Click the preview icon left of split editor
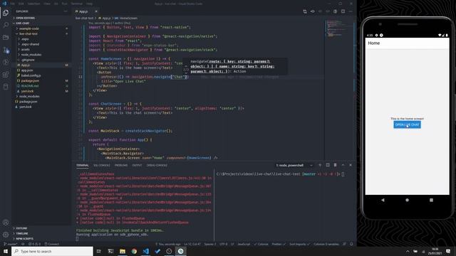This screenshot has width=456, height=256. (336, 11)
